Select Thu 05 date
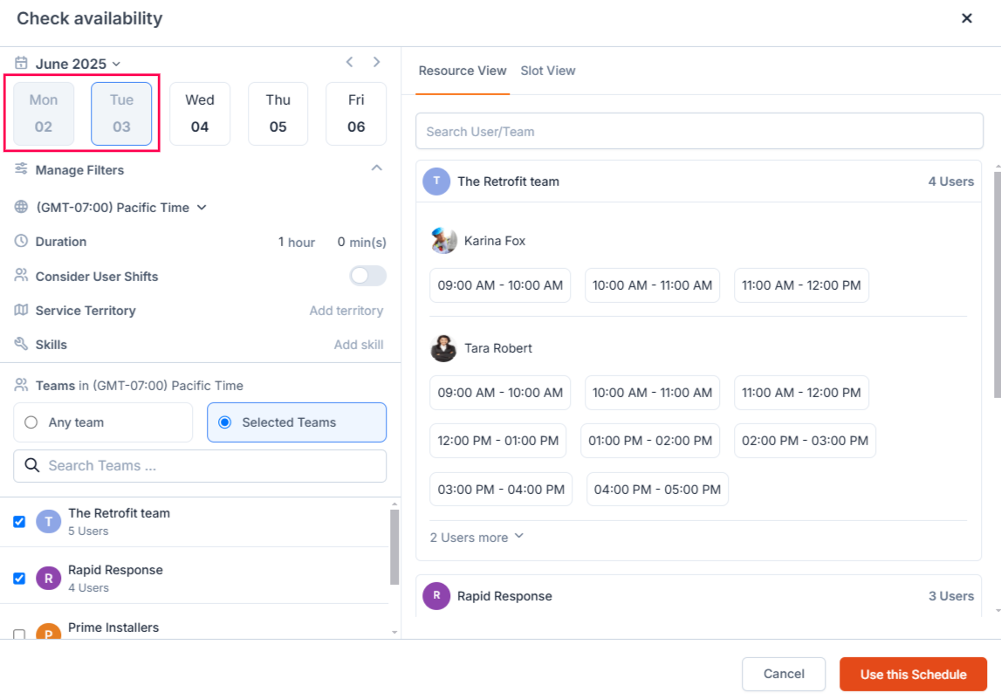The height and width of the screenshot is (700, 1001). (278, 113)
